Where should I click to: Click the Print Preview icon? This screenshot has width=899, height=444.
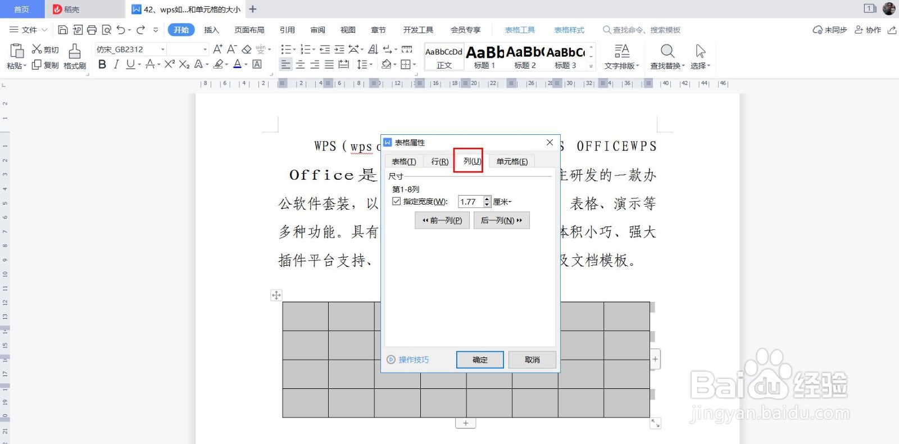[106, 30]
